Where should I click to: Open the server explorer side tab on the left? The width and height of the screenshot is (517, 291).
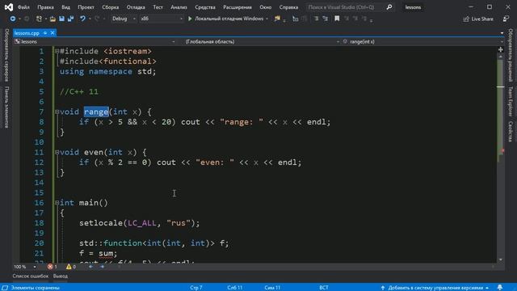coord(6,55)
